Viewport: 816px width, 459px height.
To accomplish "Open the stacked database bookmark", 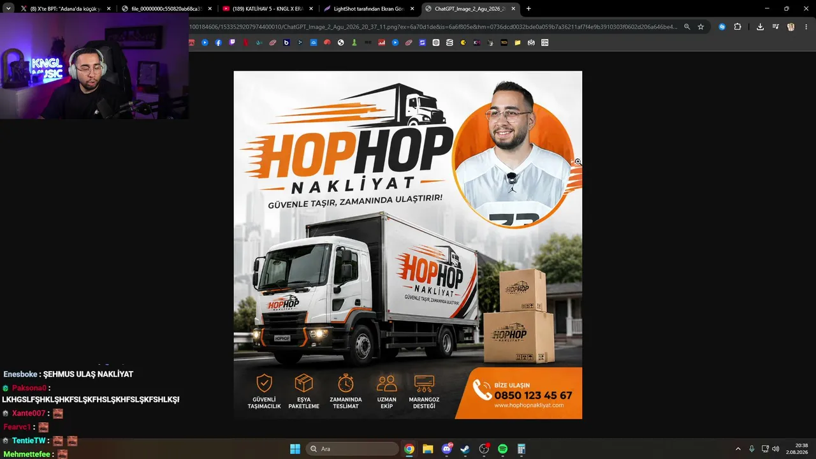I will pyautogui.click(x=449, y=43).
